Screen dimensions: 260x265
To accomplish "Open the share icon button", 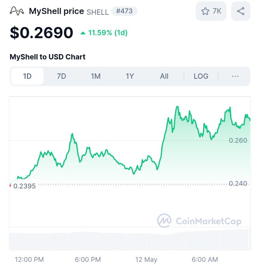I will pyautogui.click(x=241, y=11).
